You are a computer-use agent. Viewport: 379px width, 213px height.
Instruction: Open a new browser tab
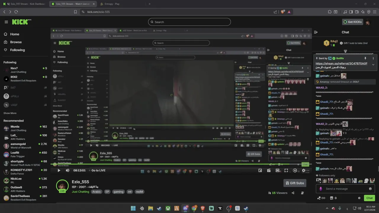click(x=150, y=4)
